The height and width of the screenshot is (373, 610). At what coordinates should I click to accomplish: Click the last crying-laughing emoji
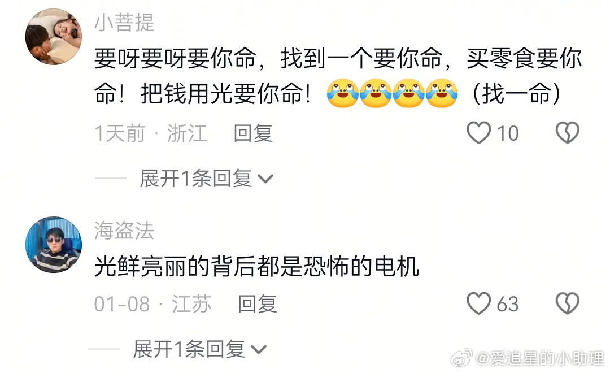point(442,93)
